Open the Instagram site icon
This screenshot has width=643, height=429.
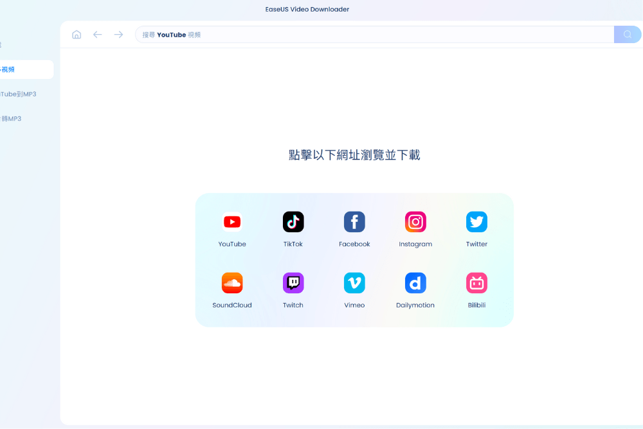pyautogui.click(x=415, y=222)
